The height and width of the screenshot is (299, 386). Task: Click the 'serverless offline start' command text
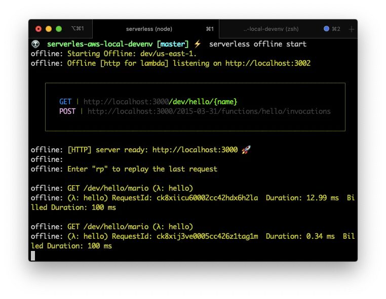(x=258, y=44)
